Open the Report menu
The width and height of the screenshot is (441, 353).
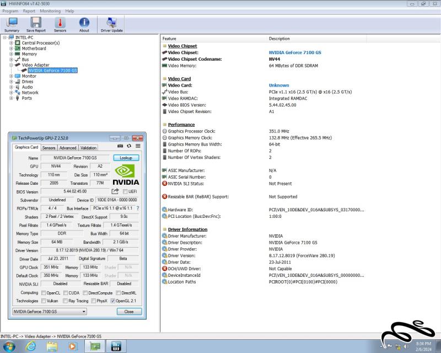[x=29, y=11]
